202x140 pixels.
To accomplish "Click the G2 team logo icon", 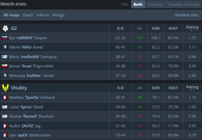I will pyautogui.click(x=5, y=28).
